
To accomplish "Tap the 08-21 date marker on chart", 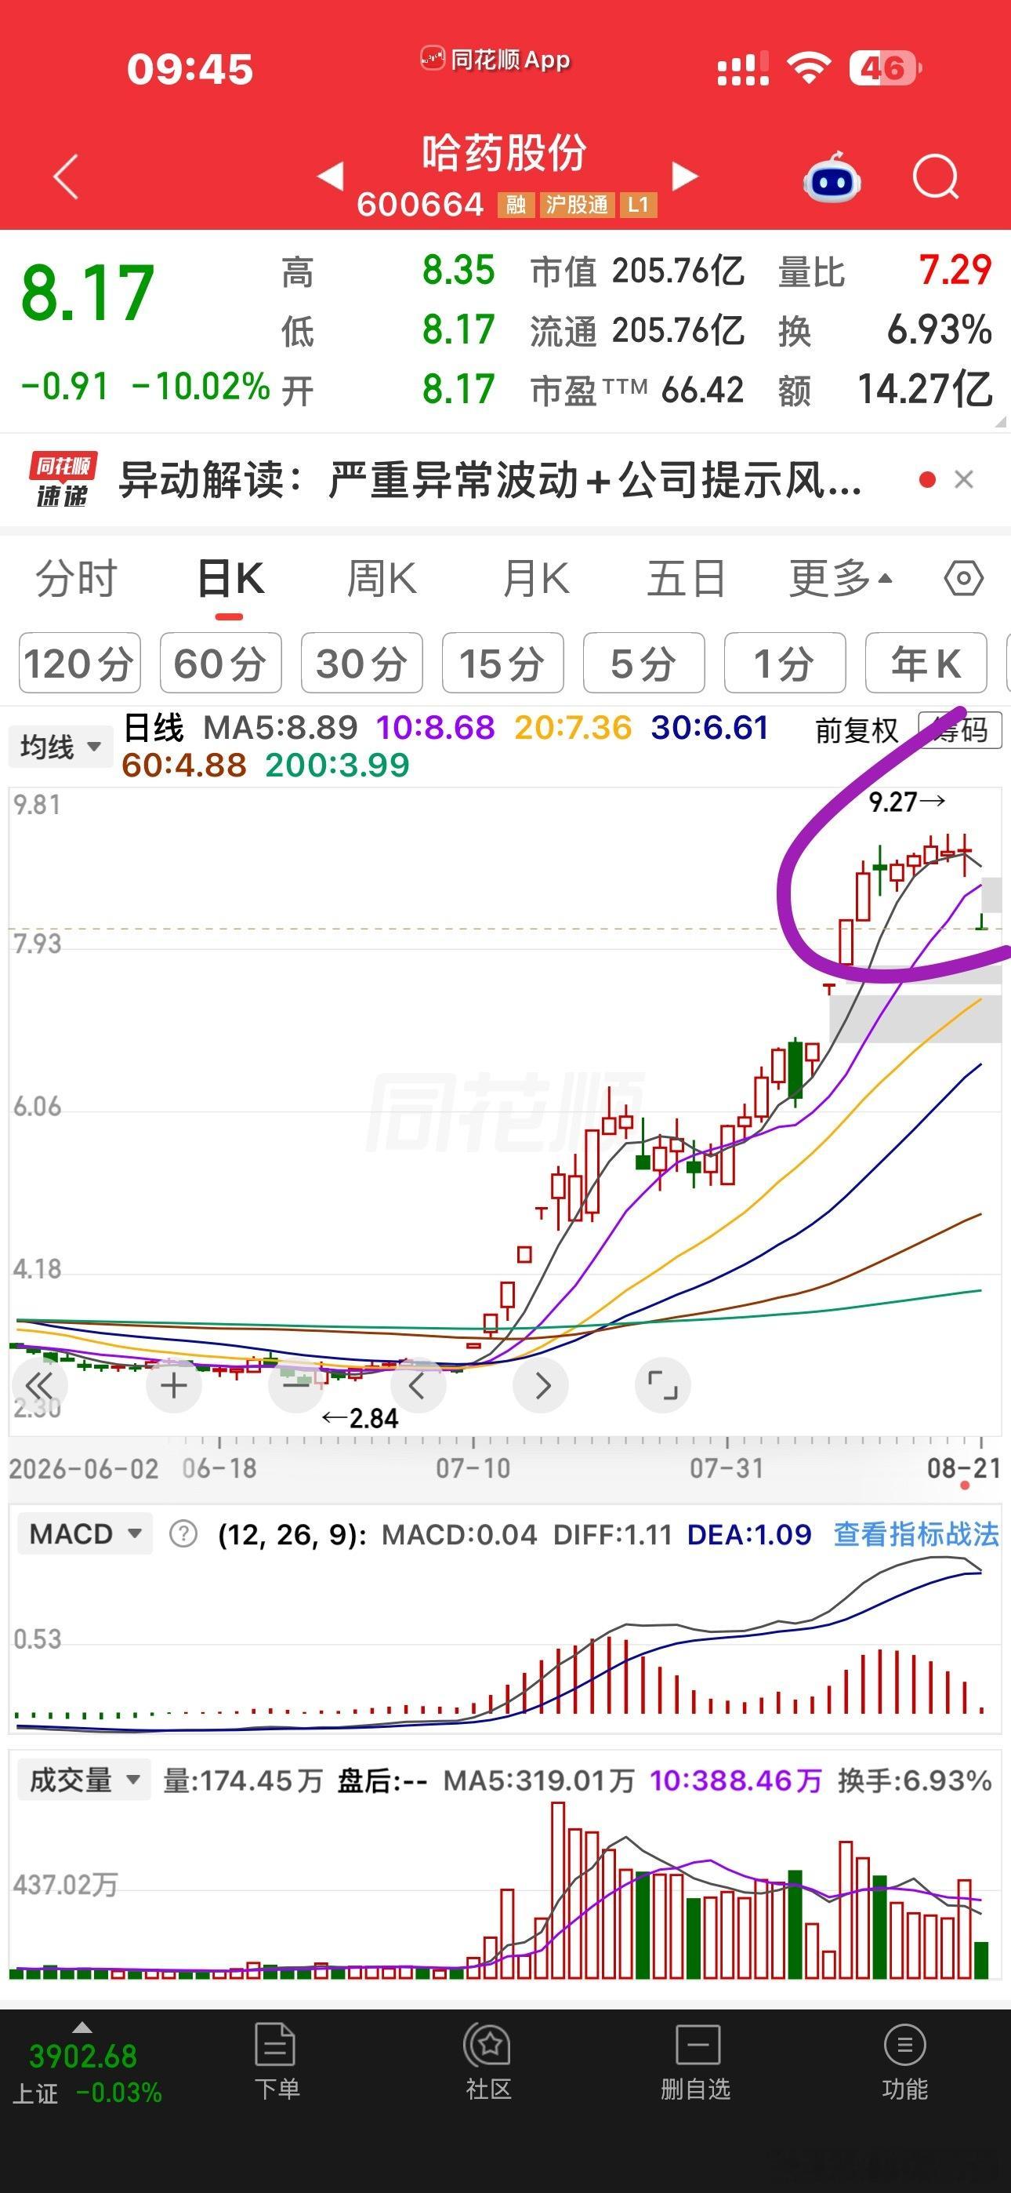I will point(963,1467).
